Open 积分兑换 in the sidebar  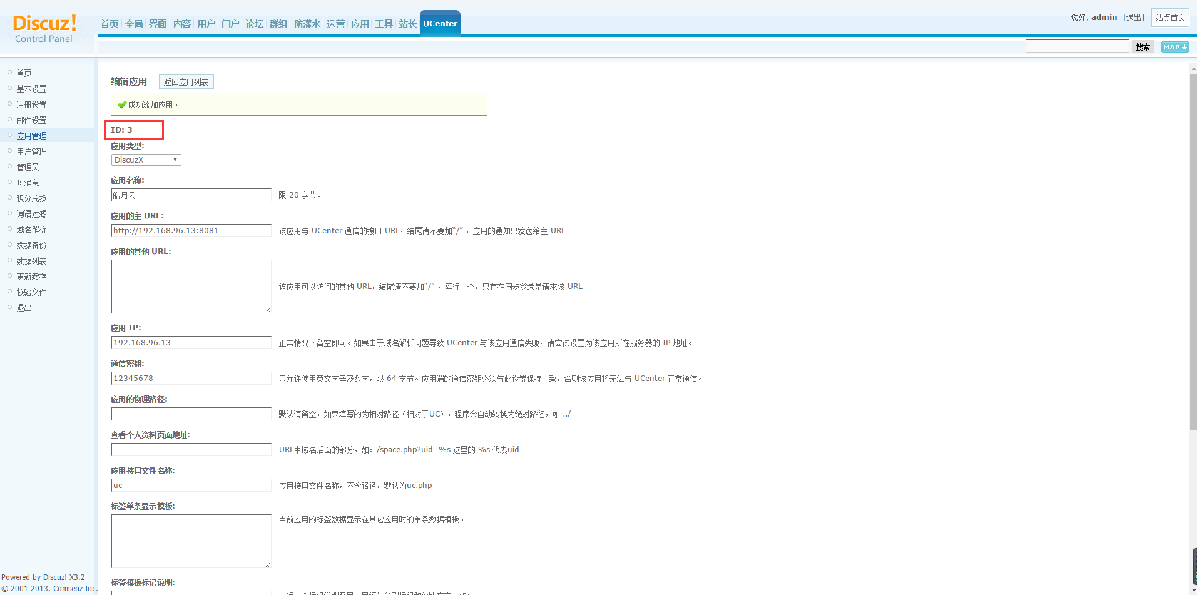[x=31, y=198]
